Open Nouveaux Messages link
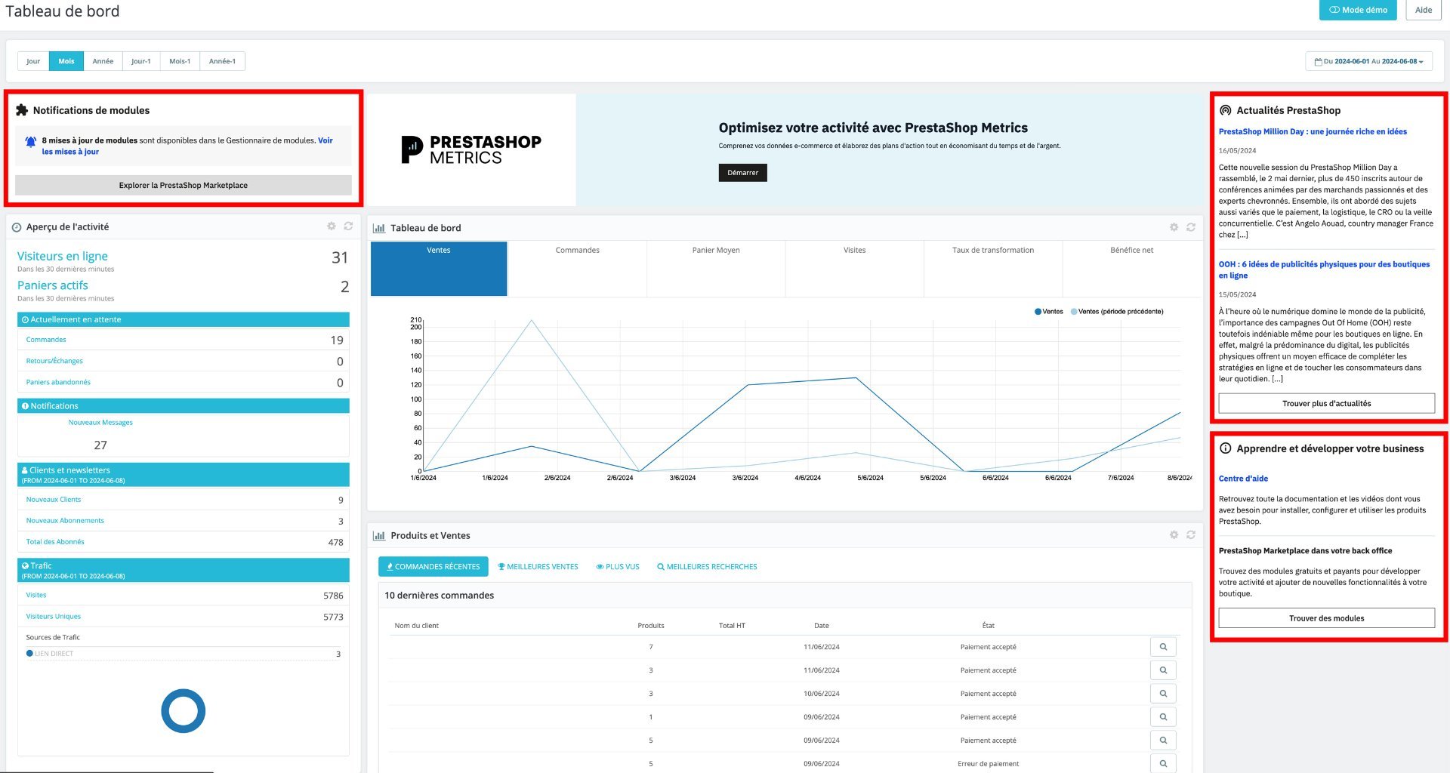This screenshot has width=1450, height=773. tap(100, 423)
